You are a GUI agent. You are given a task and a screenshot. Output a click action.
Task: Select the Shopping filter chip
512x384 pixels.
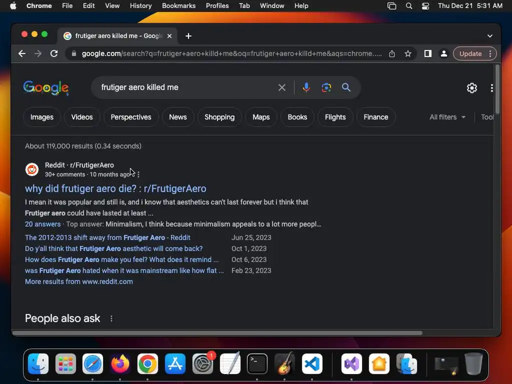coord(219,117)
